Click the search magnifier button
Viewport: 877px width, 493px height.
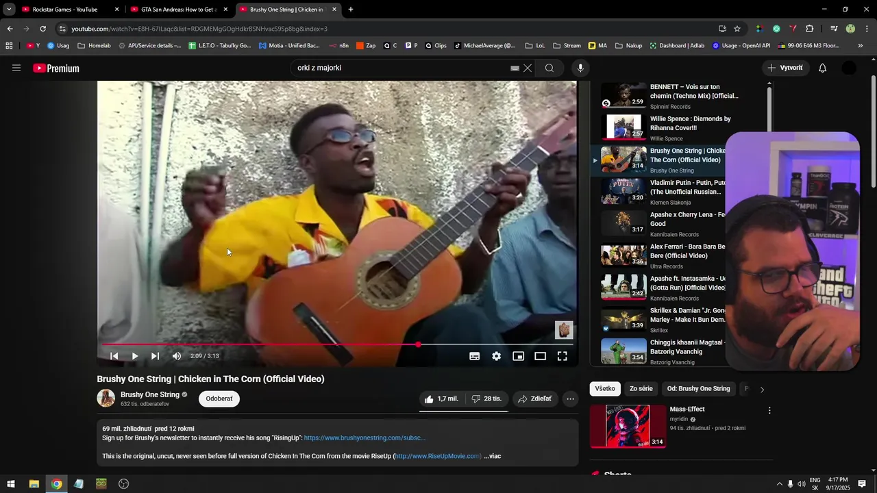pos(549,68)
